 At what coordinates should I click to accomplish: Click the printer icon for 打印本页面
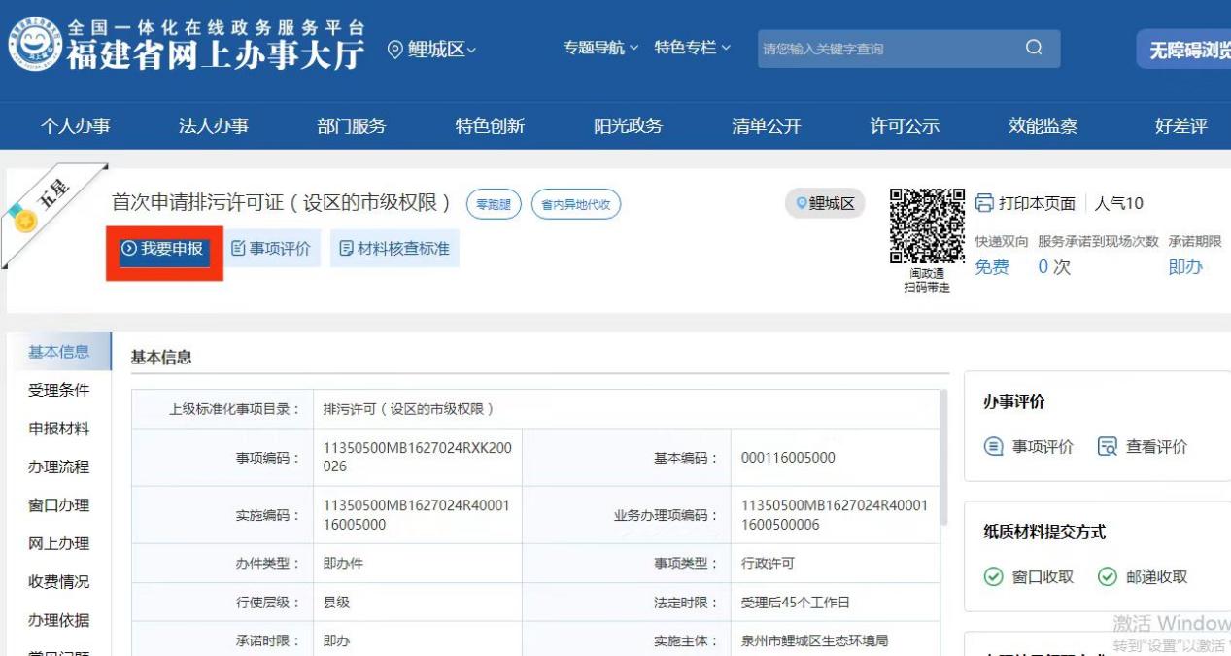click(x=984, y=203)
